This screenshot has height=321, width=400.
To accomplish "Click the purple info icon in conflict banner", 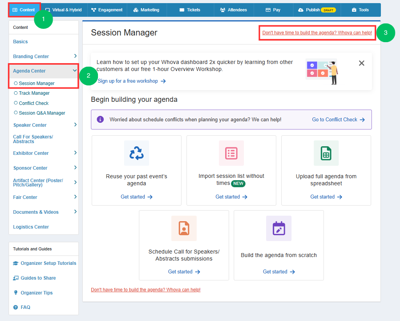I will [100, 119].
